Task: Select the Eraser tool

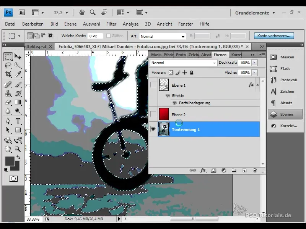Action: [x=8, y=102]
